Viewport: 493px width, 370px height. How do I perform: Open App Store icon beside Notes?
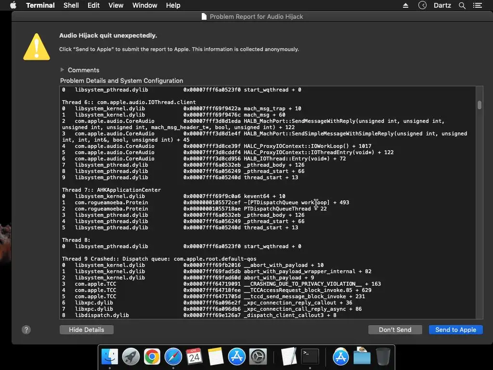pyautogui.click(x=237, y=357)
